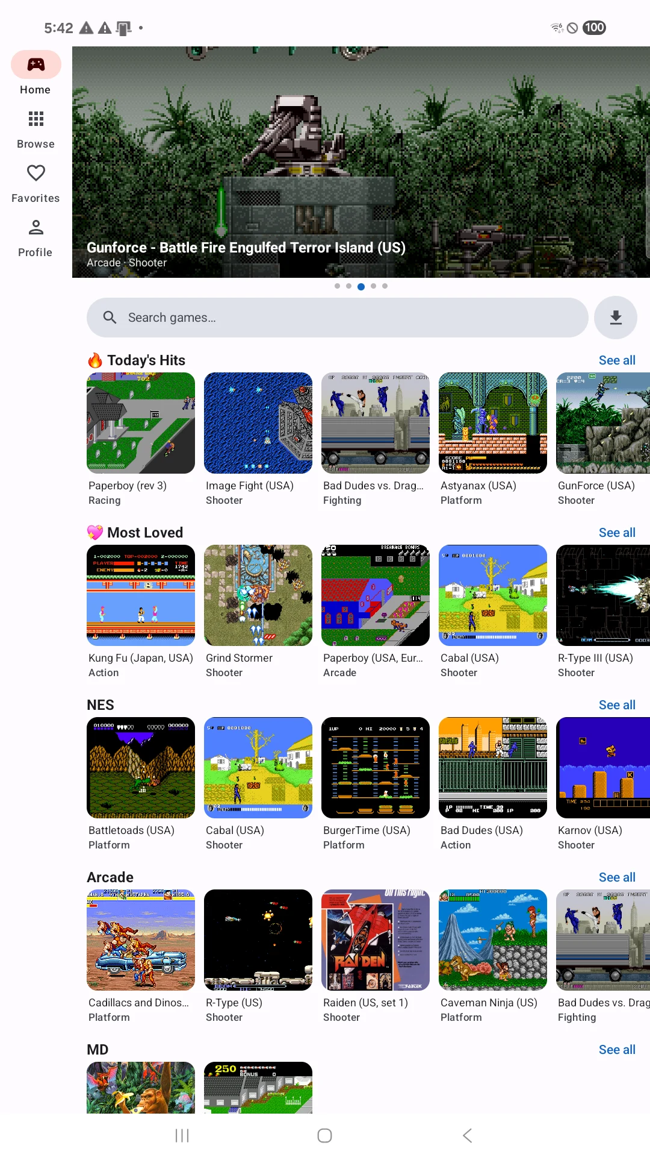Viewport: 650px width, 1157px height.
Task: Open first MD game thumbnail with gorilla
Action: (141, 1088)
